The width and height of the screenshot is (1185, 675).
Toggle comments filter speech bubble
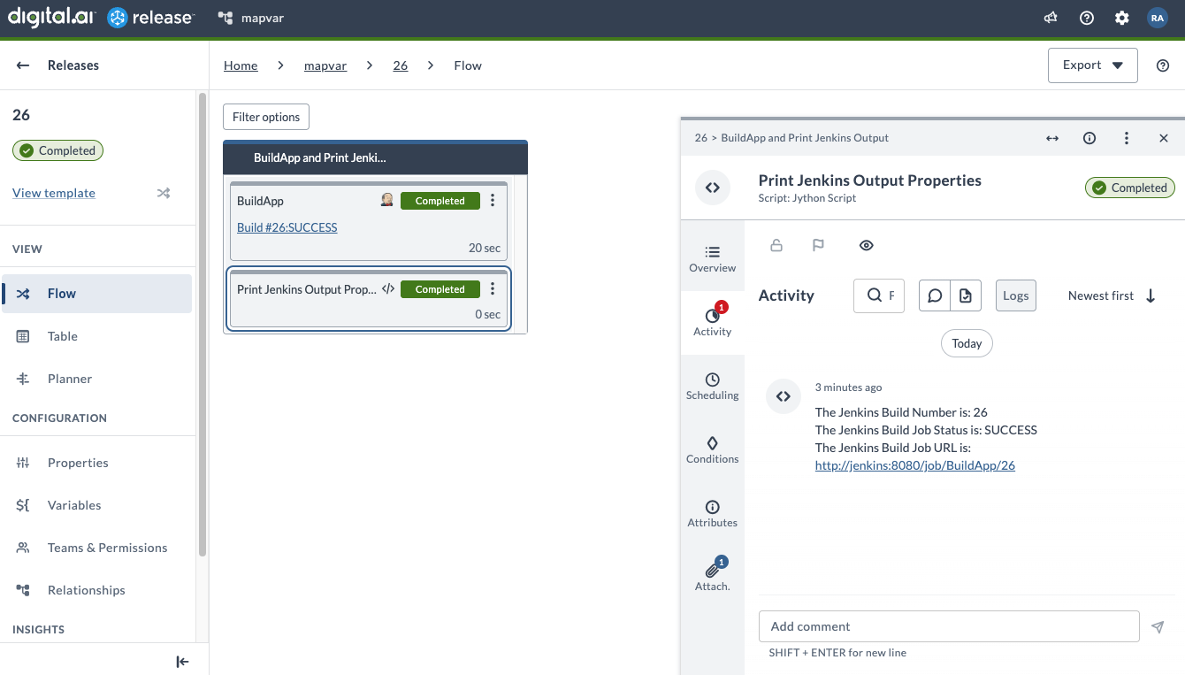coord(935,295)
